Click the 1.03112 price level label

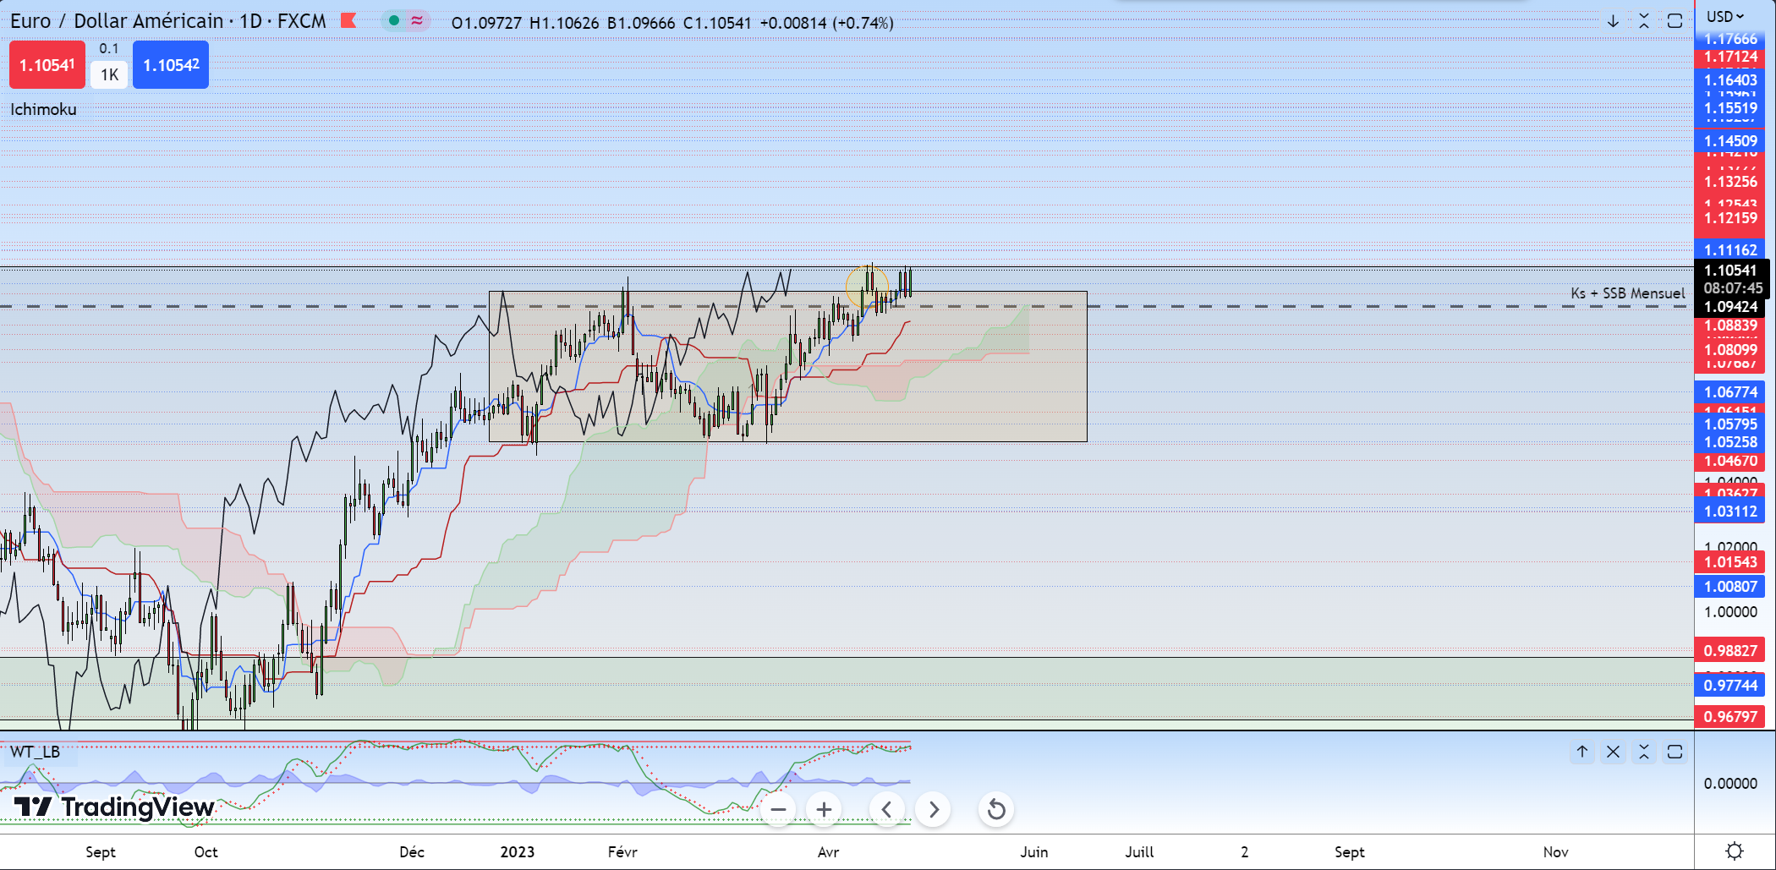click(x=1730, y=512)
